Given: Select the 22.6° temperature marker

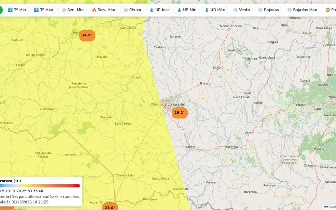Looking at the screenshot, I should [x=110, y=207].
